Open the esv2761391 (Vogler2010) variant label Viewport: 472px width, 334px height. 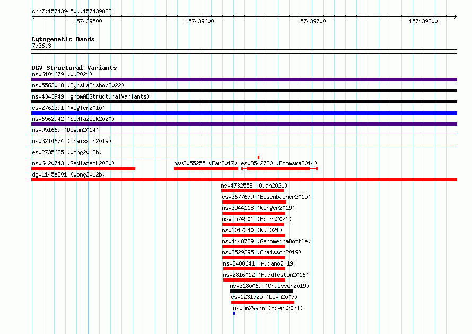click(68, 108)
